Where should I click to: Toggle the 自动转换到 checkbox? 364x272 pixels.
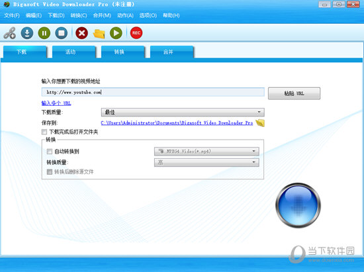click(x=50, y=152)
